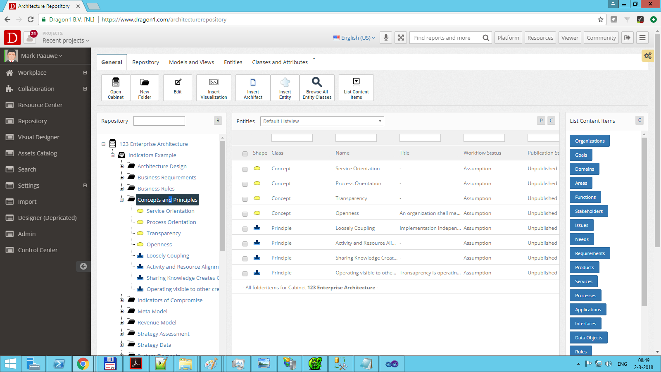Collapse the 123 Enterprise Architecture node

click(104, 144)
